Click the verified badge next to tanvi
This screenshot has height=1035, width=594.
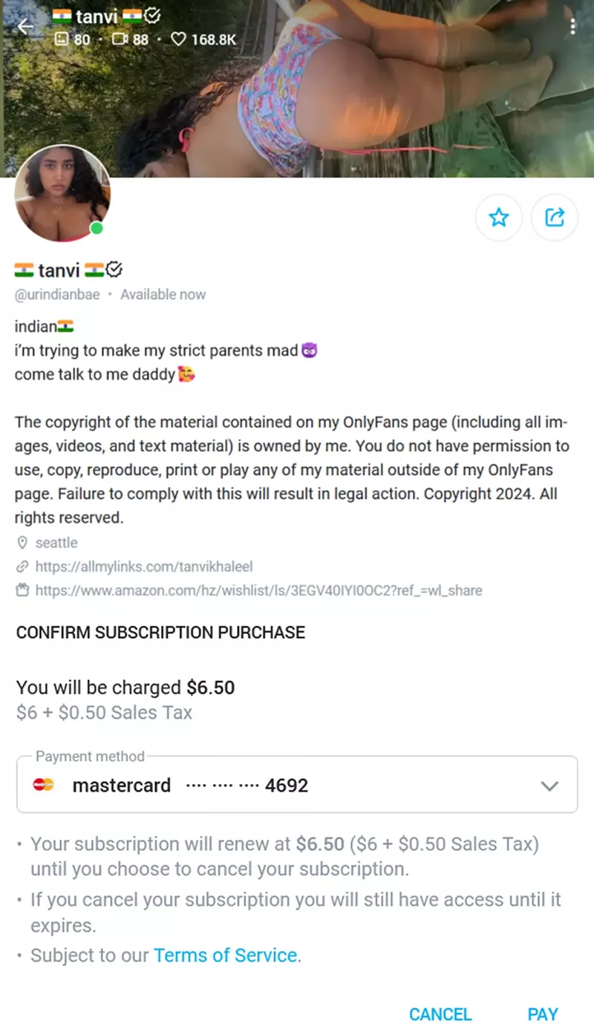click(114, 270)
